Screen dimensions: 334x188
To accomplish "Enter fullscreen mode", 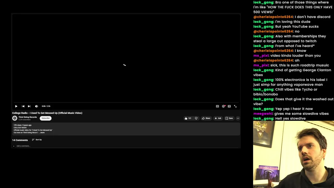I will [235, 106].
